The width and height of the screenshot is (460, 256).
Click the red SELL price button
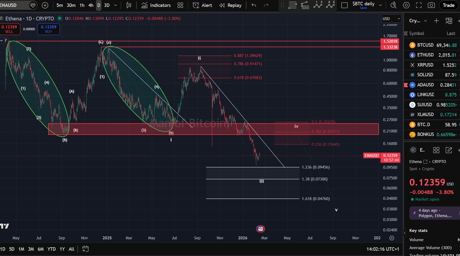coord(10,29)
